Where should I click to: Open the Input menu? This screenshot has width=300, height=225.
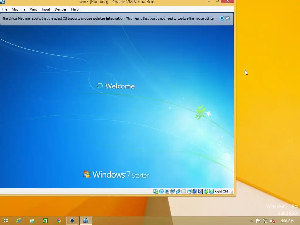(46, 9)
